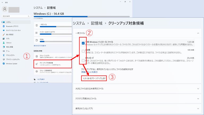Click the ヘルプを表示 help icon
Viewport: 204px width, 115px height.
[35, 79]
